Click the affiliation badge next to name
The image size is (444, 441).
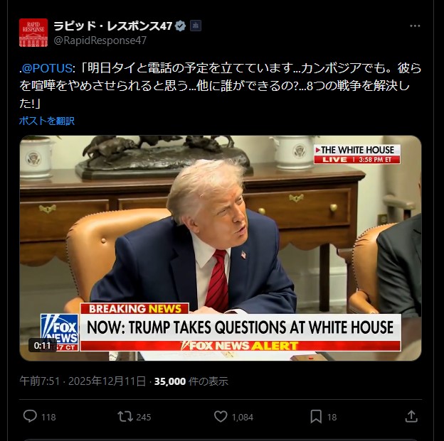coord(196,26)
